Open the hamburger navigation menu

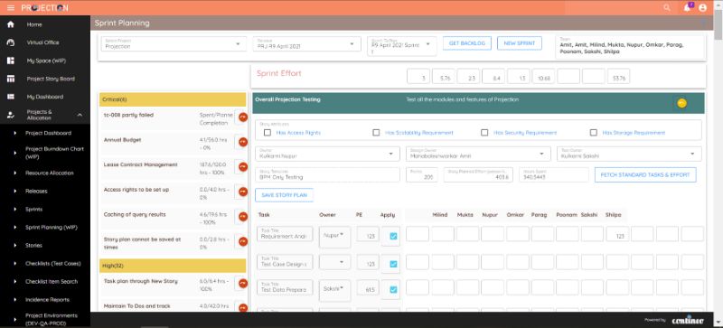tap(11, 8)
